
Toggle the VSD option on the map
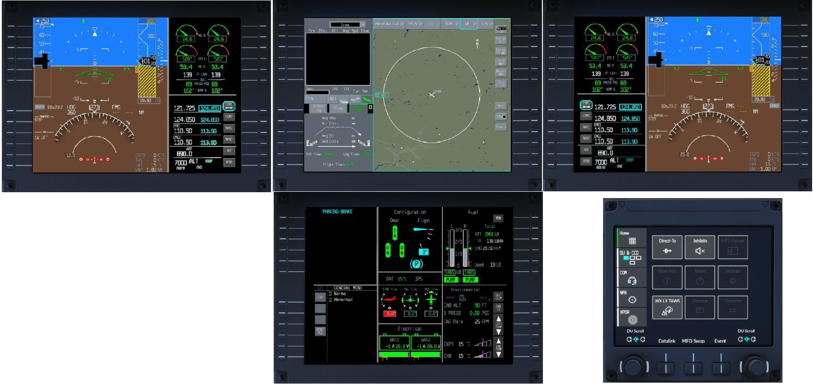coord(501,117)
